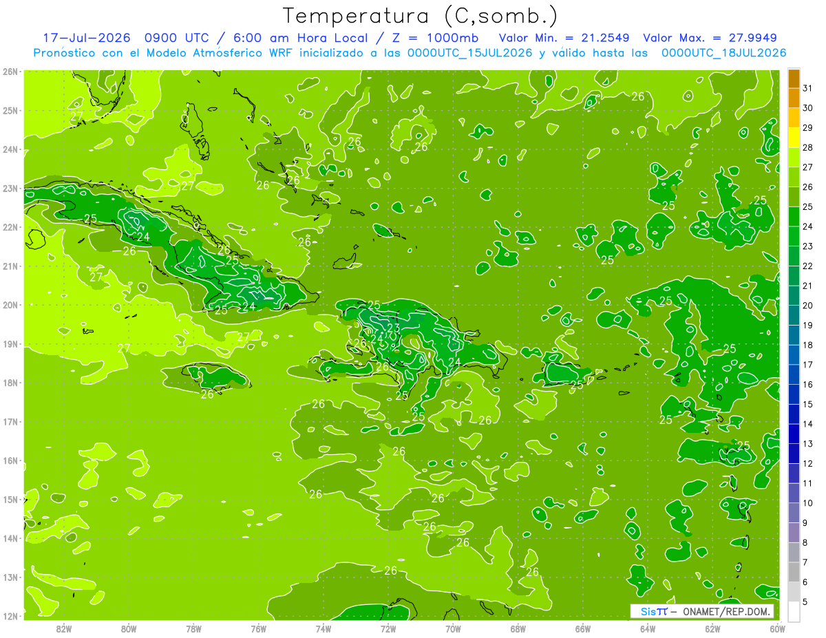Image resolution: width=826 pixels, height=638 pixels.
Task: Click the '76W' longitude label
Action: point(258,628)
